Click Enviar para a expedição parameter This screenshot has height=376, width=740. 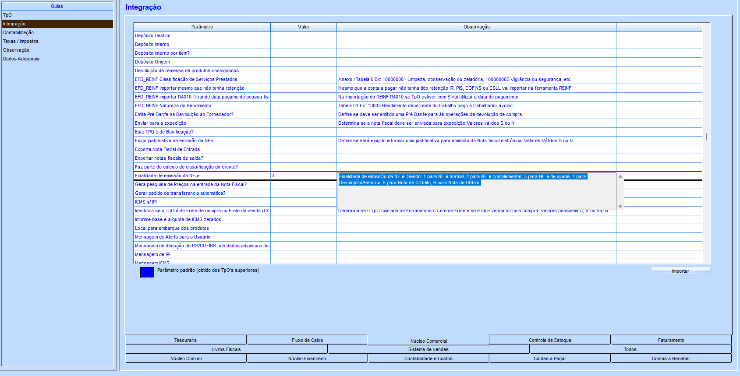[x=160, y=123]
